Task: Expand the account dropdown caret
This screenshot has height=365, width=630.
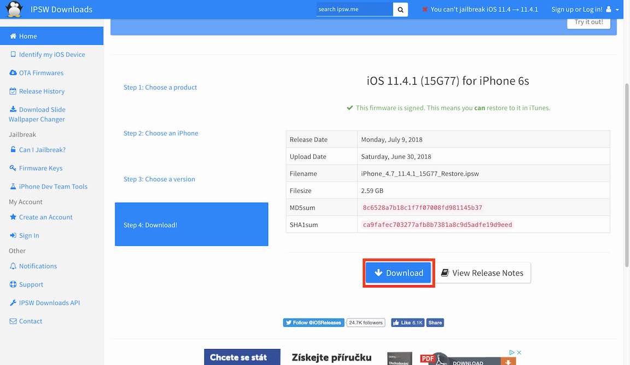Action: click(x=617, y=10)
